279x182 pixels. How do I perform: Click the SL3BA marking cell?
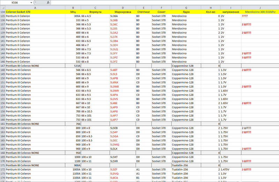pyautogui.click(x=123, y=41)
